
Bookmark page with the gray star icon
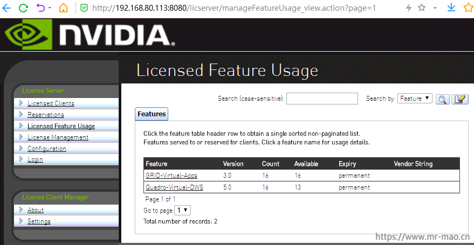pyautogui.click(x=422, y=8)
